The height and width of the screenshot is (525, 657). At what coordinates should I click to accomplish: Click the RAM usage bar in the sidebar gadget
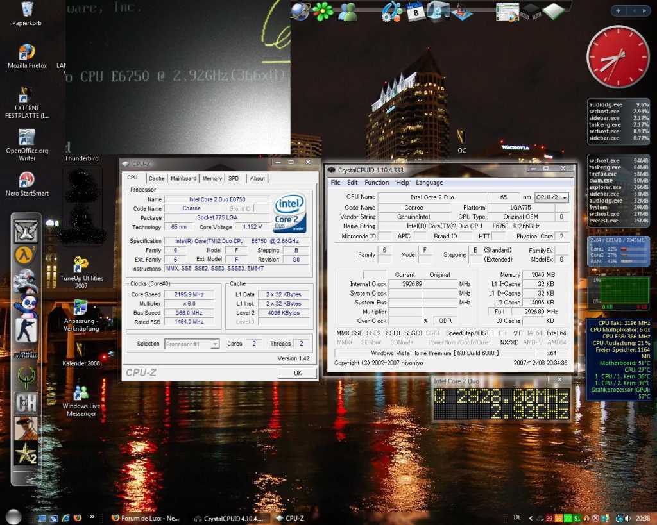[634, 261]
